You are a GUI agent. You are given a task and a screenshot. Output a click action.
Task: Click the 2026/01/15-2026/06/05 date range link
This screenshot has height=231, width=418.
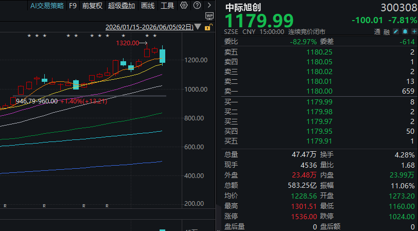(x=150, y=27)
